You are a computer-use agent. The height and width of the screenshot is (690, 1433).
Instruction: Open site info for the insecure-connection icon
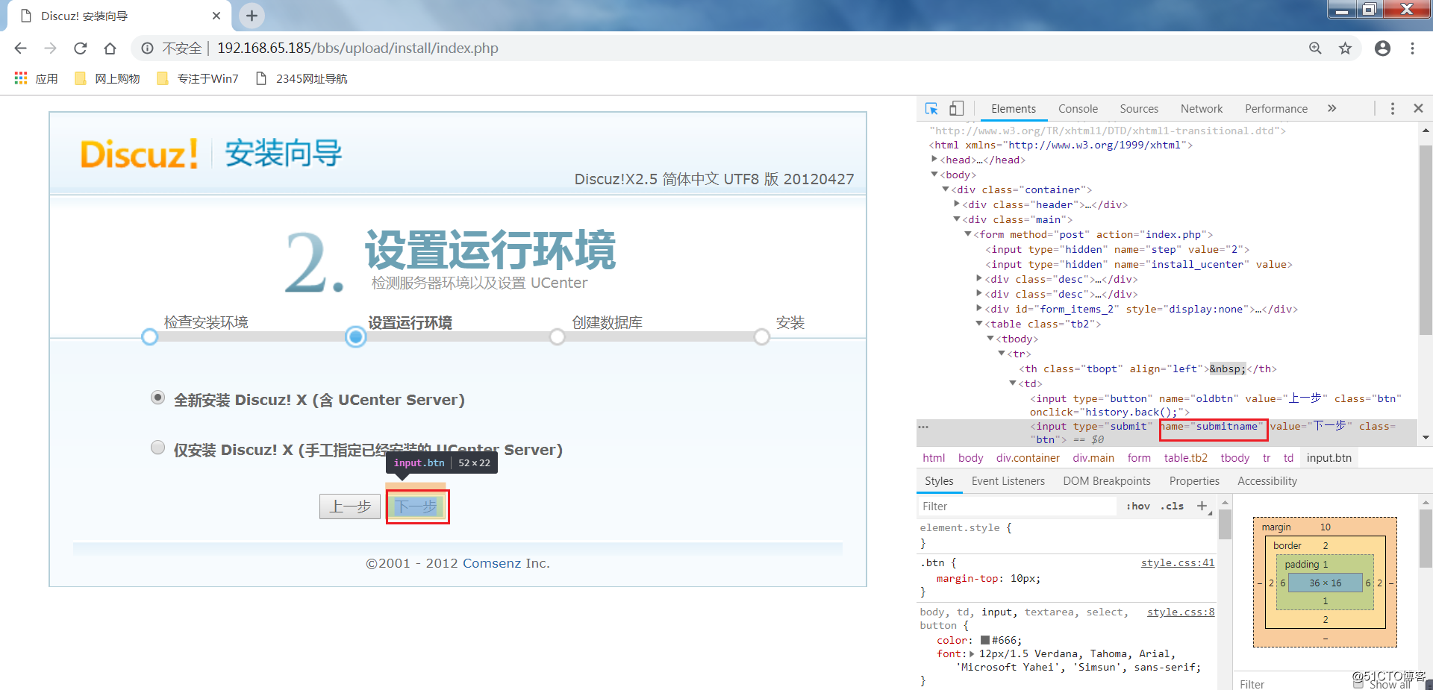[148, 48]
